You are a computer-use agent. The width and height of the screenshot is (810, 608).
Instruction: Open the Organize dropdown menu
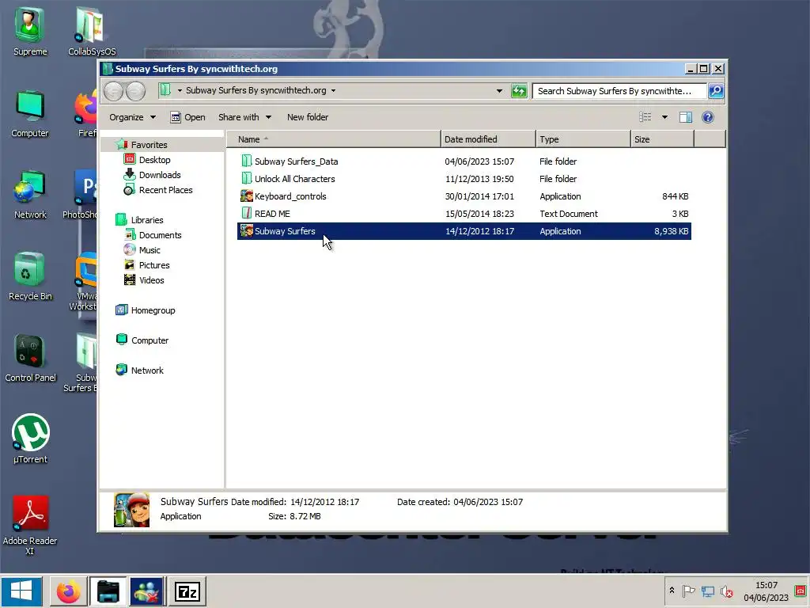pos(132,117)
